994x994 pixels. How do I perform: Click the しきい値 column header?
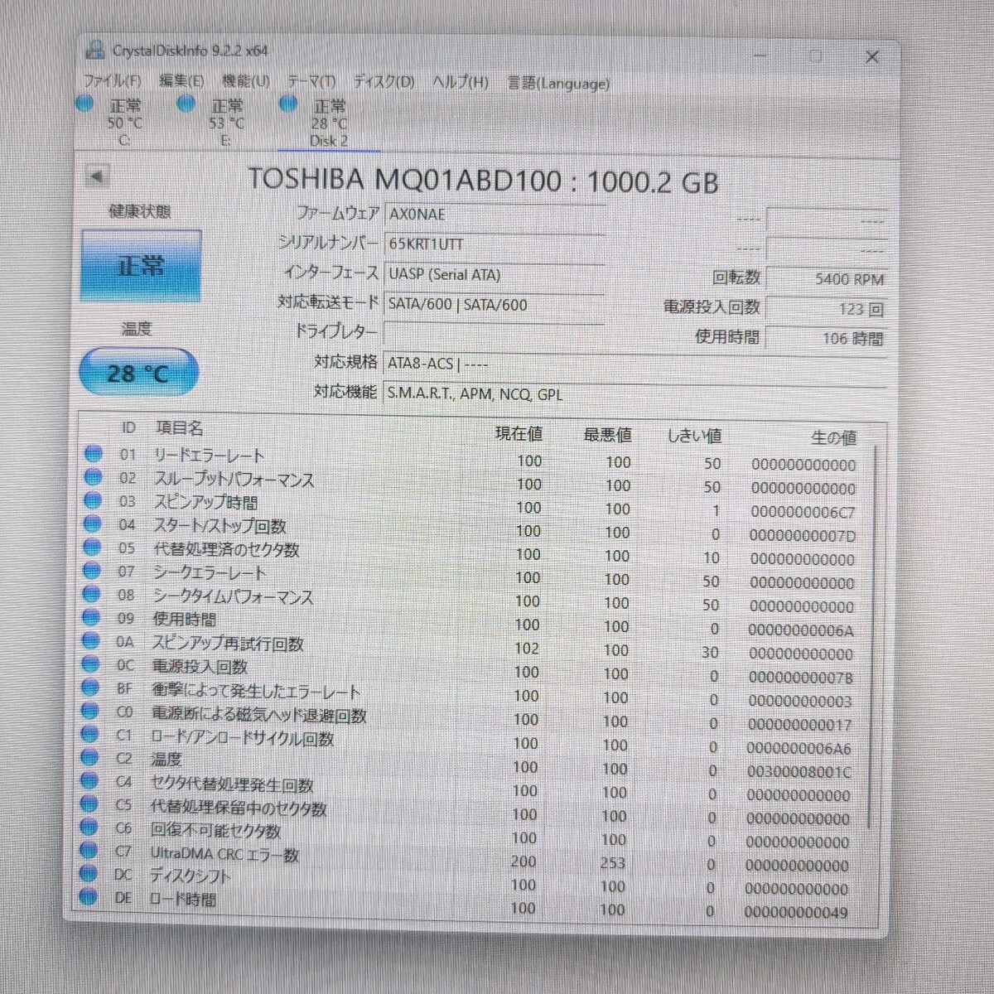coord(694,436)
